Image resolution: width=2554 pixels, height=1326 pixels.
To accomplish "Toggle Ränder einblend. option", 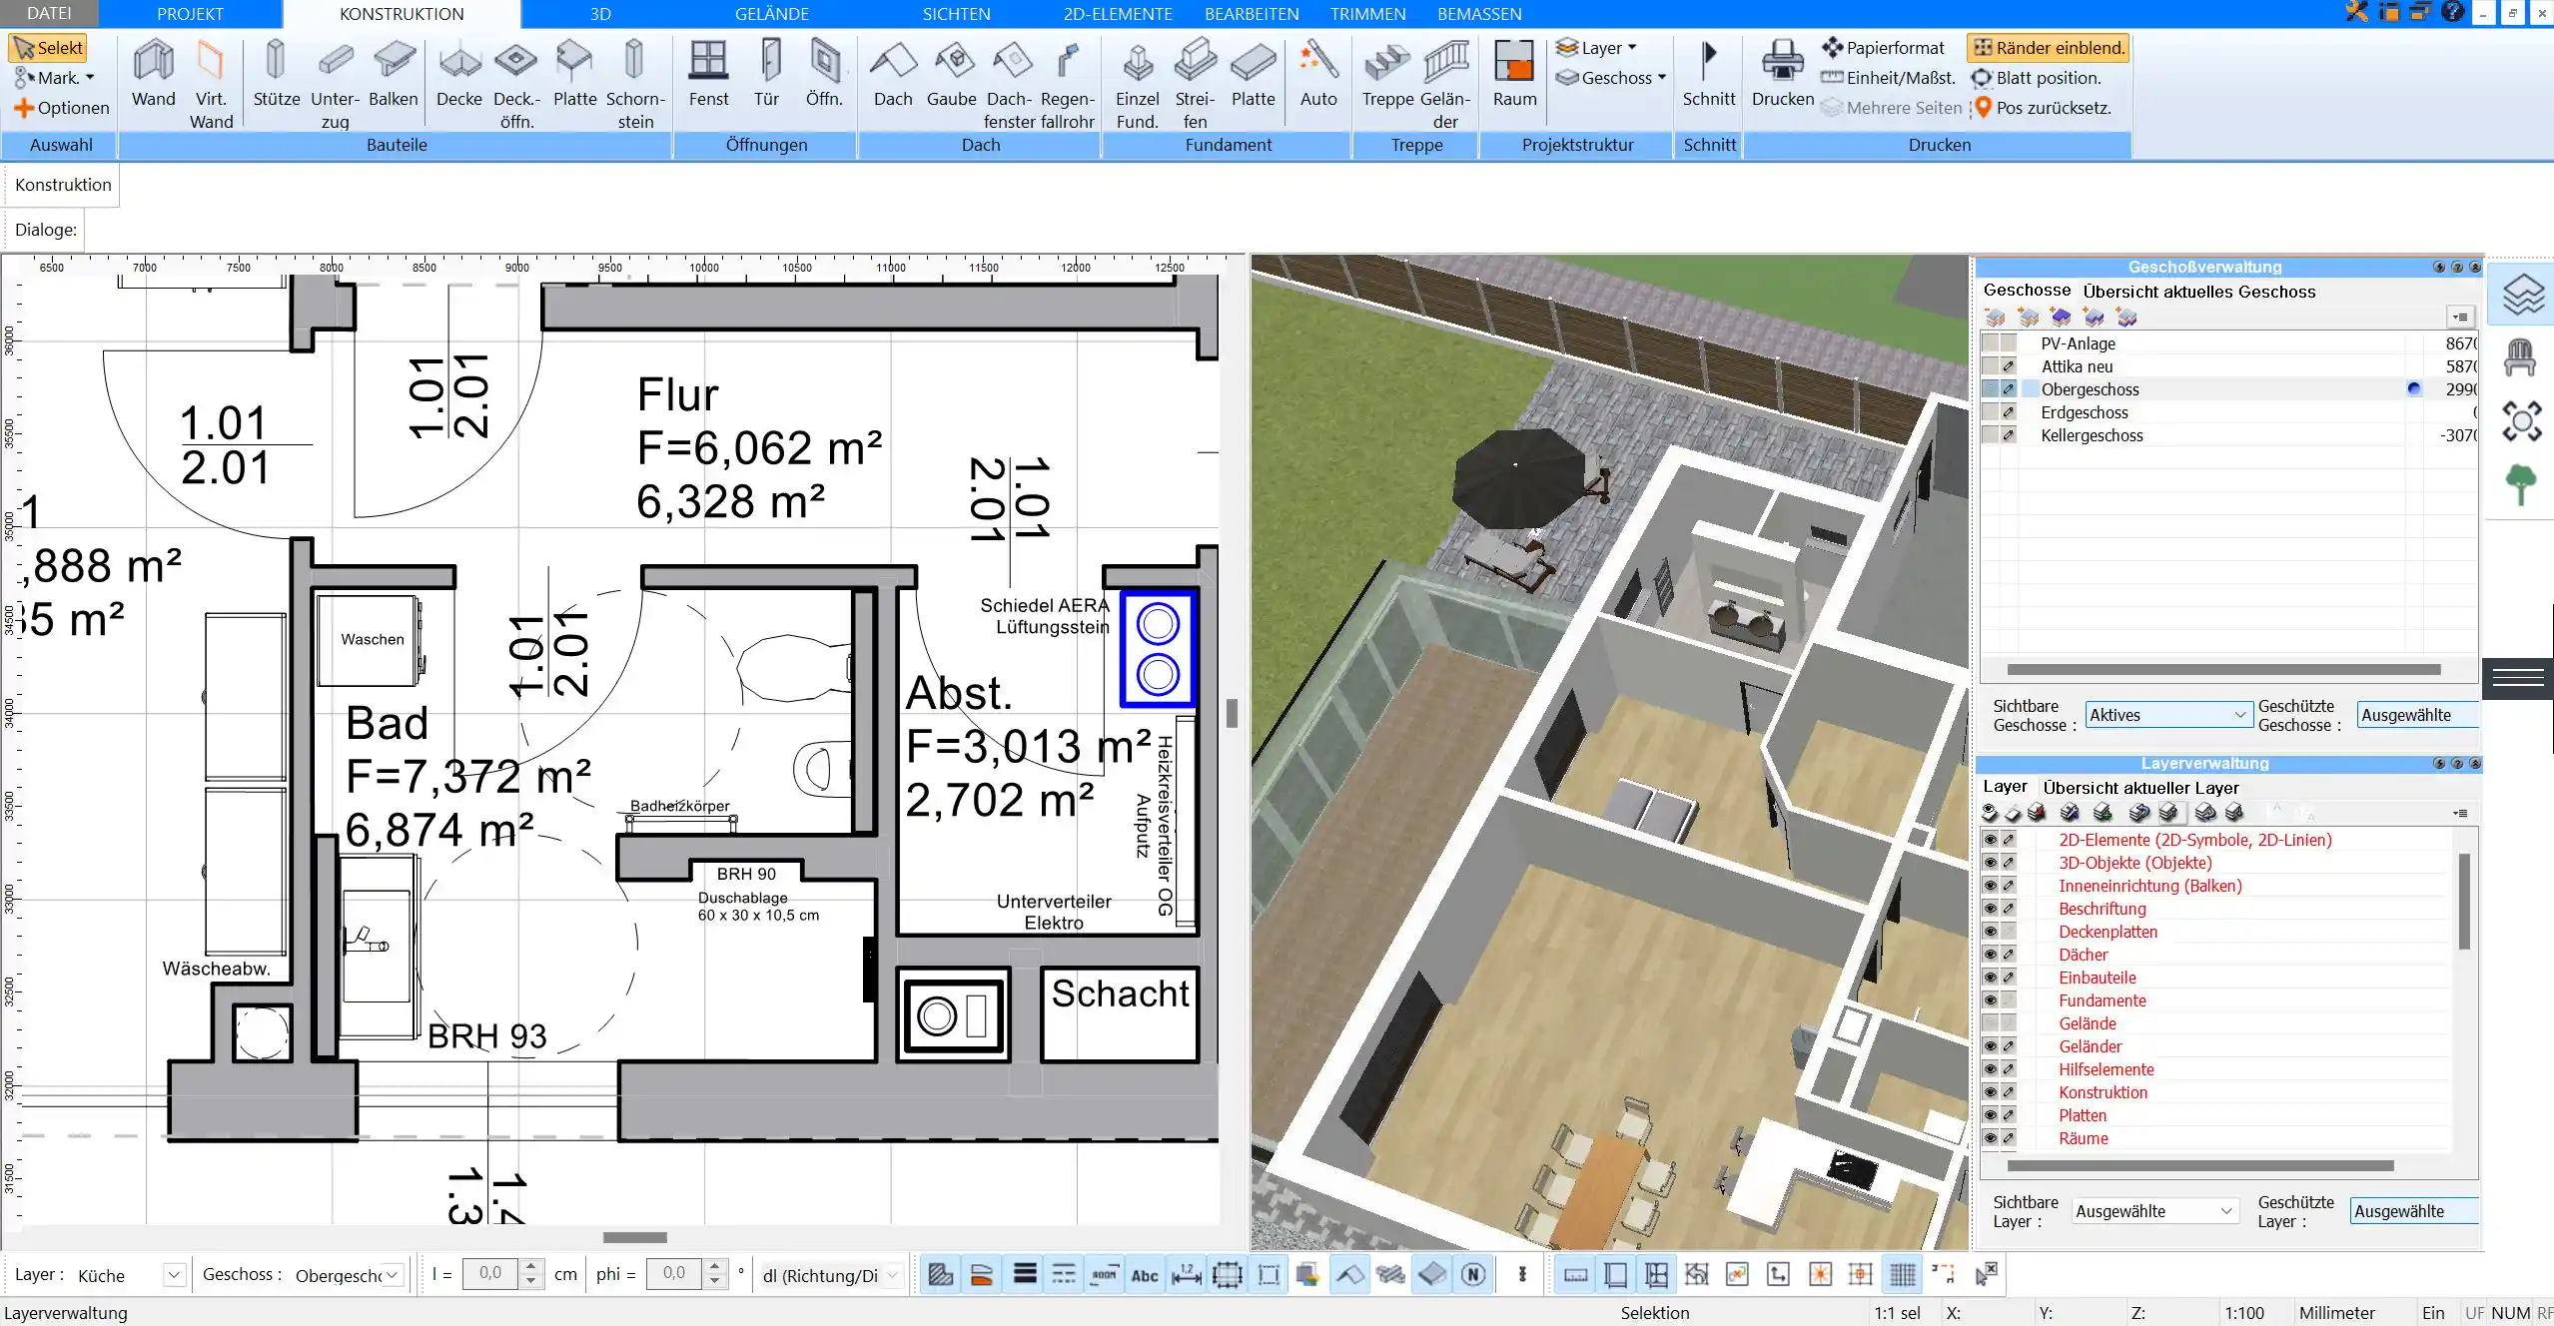I will [x=2049, y=47].
